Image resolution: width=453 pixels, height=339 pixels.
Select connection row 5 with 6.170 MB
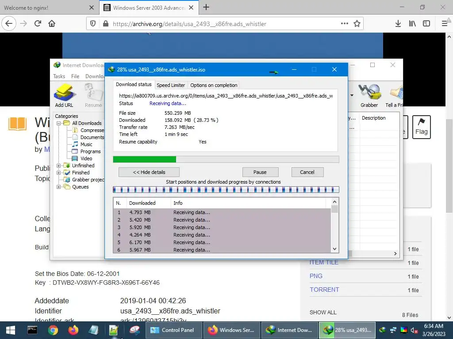[x=222, y=242]
